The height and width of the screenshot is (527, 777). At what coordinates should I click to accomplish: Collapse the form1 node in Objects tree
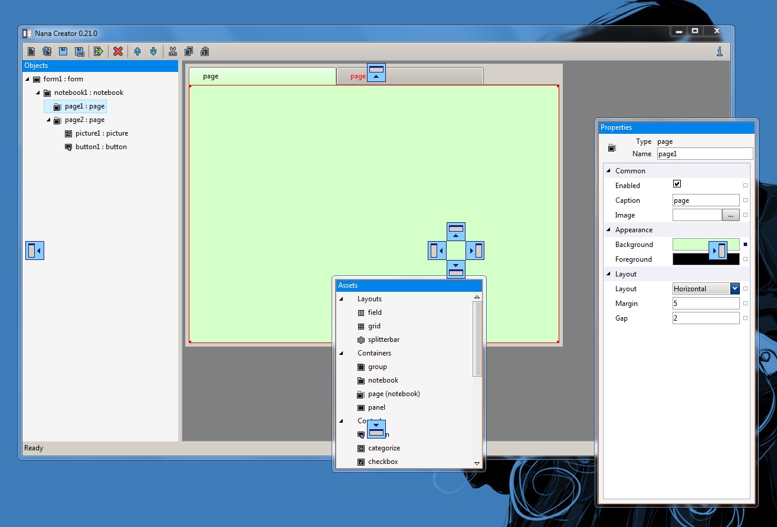pos(28,79)
